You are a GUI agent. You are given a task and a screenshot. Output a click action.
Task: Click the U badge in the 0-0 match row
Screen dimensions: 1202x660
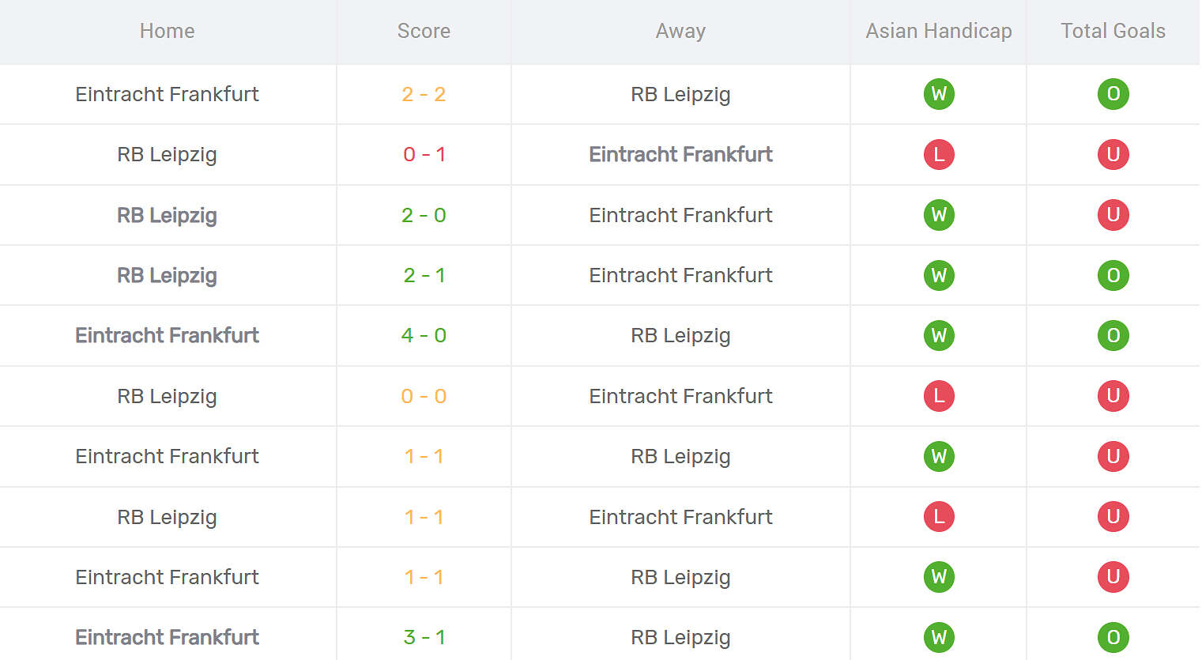[x=1113, y=396]
